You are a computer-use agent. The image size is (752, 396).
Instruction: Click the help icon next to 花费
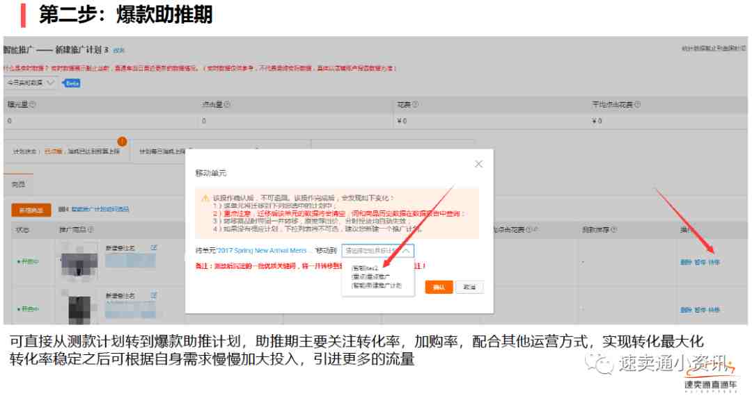[x=415, y=105]
